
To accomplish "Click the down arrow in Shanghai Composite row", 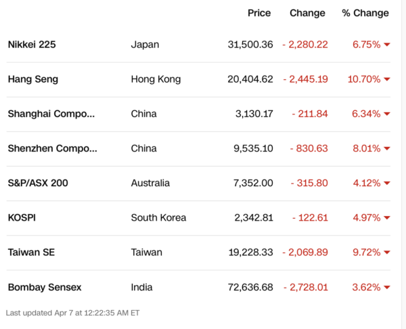I will coord(387,114).
